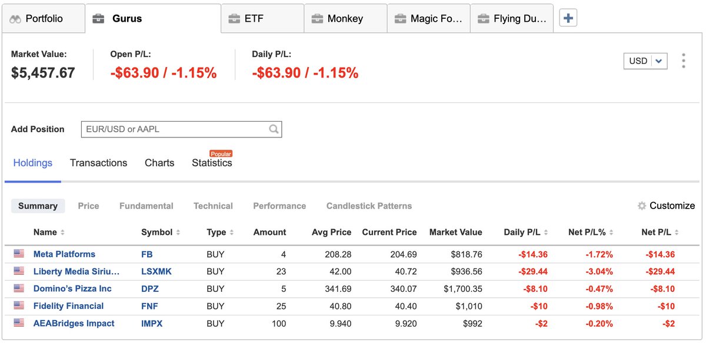Open the three-dot more options menu
This screenshot has width=706, height=343.
[683, 61]
